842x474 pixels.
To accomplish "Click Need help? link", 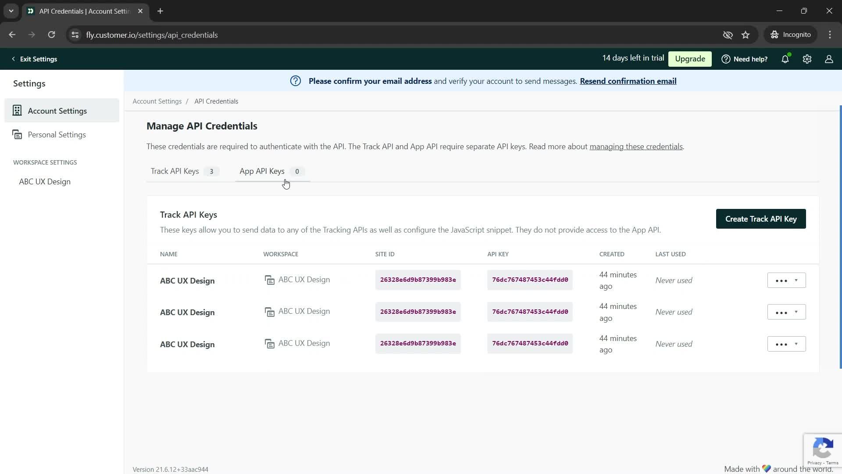I will pyautogui.click(x=745, y=59).
